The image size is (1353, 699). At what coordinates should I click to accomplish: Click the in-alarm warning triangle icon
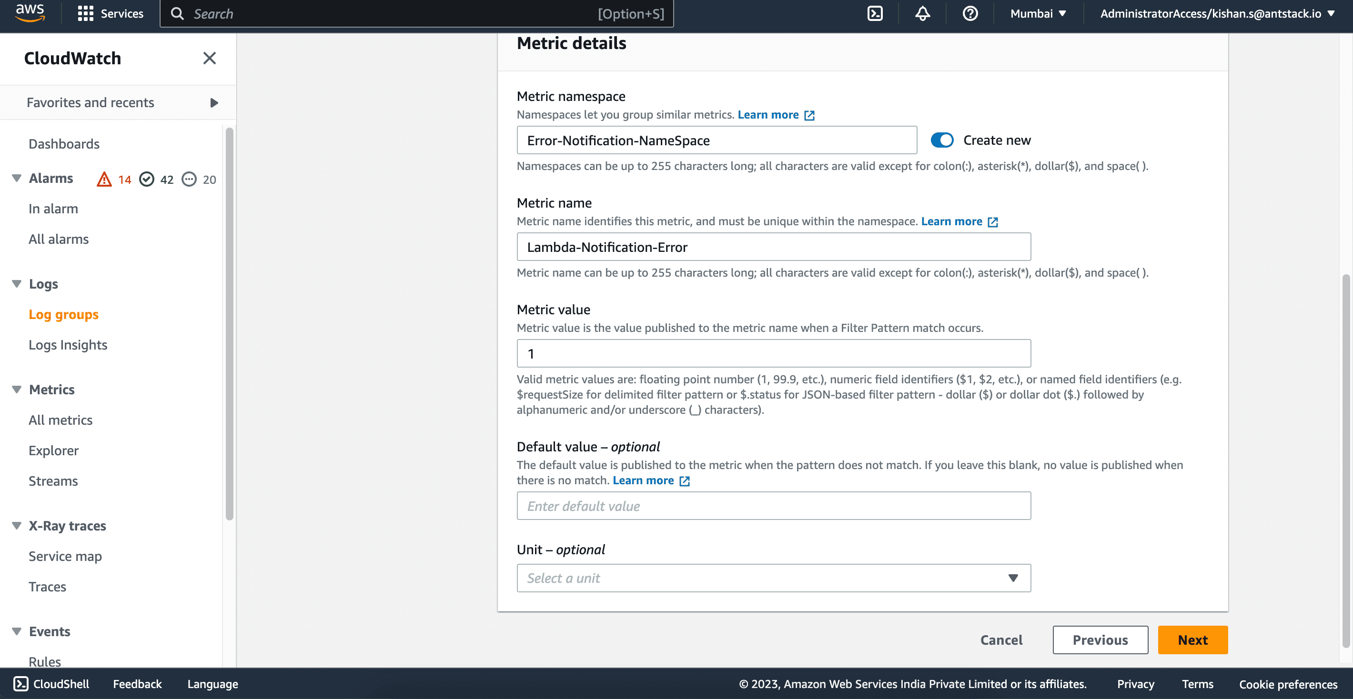point(104,180)
